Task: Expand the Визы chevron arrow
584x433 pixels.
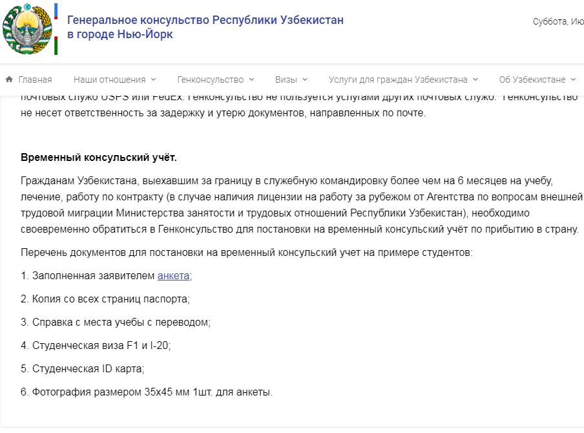Action: click(x=305, y=80)
